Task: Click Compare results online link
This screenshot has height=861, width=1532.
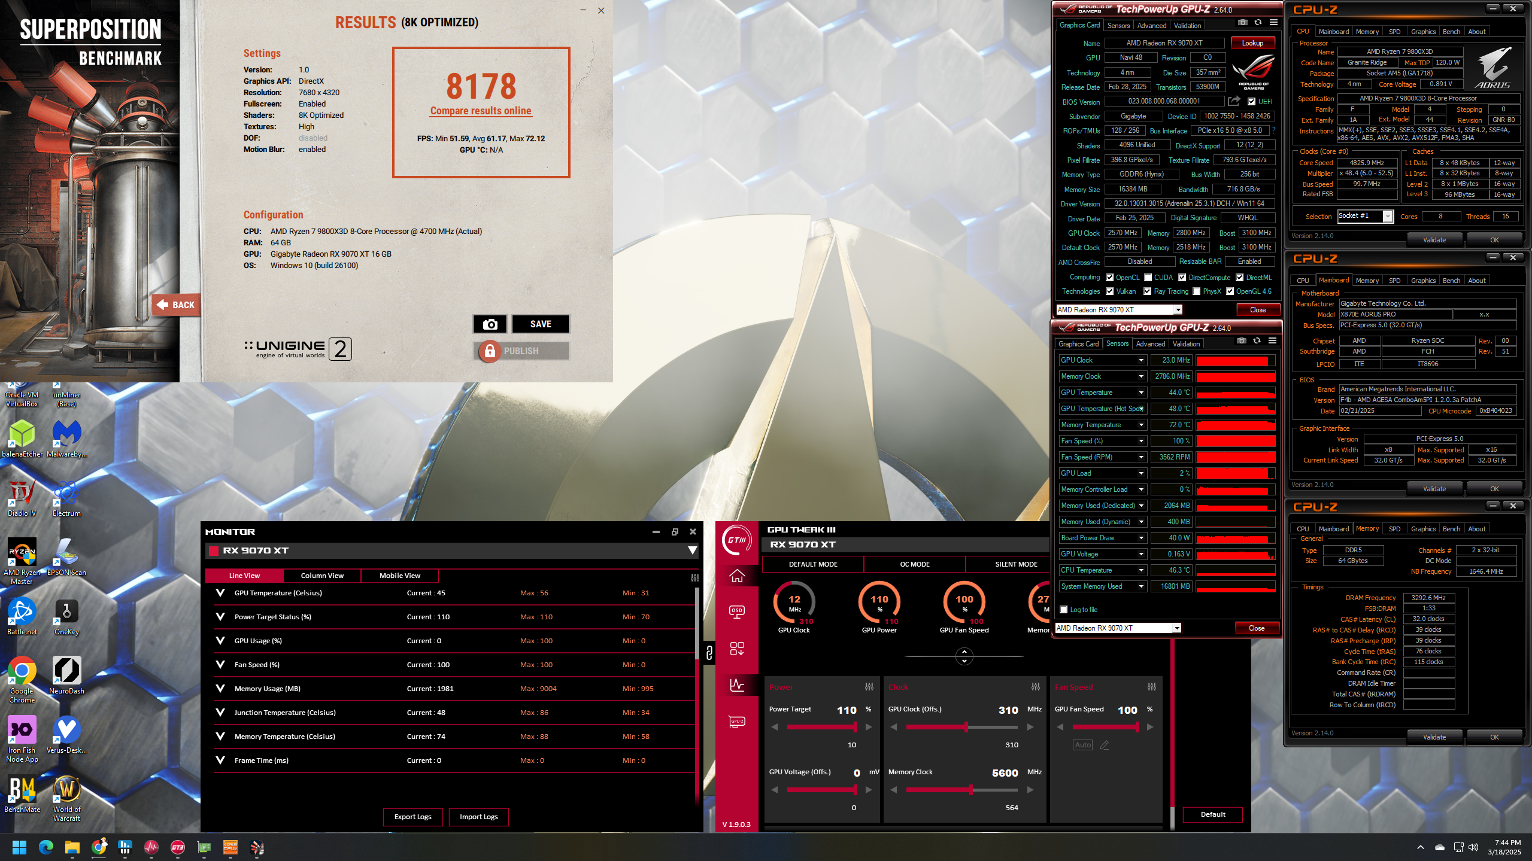Action: [x=481, y=111]
